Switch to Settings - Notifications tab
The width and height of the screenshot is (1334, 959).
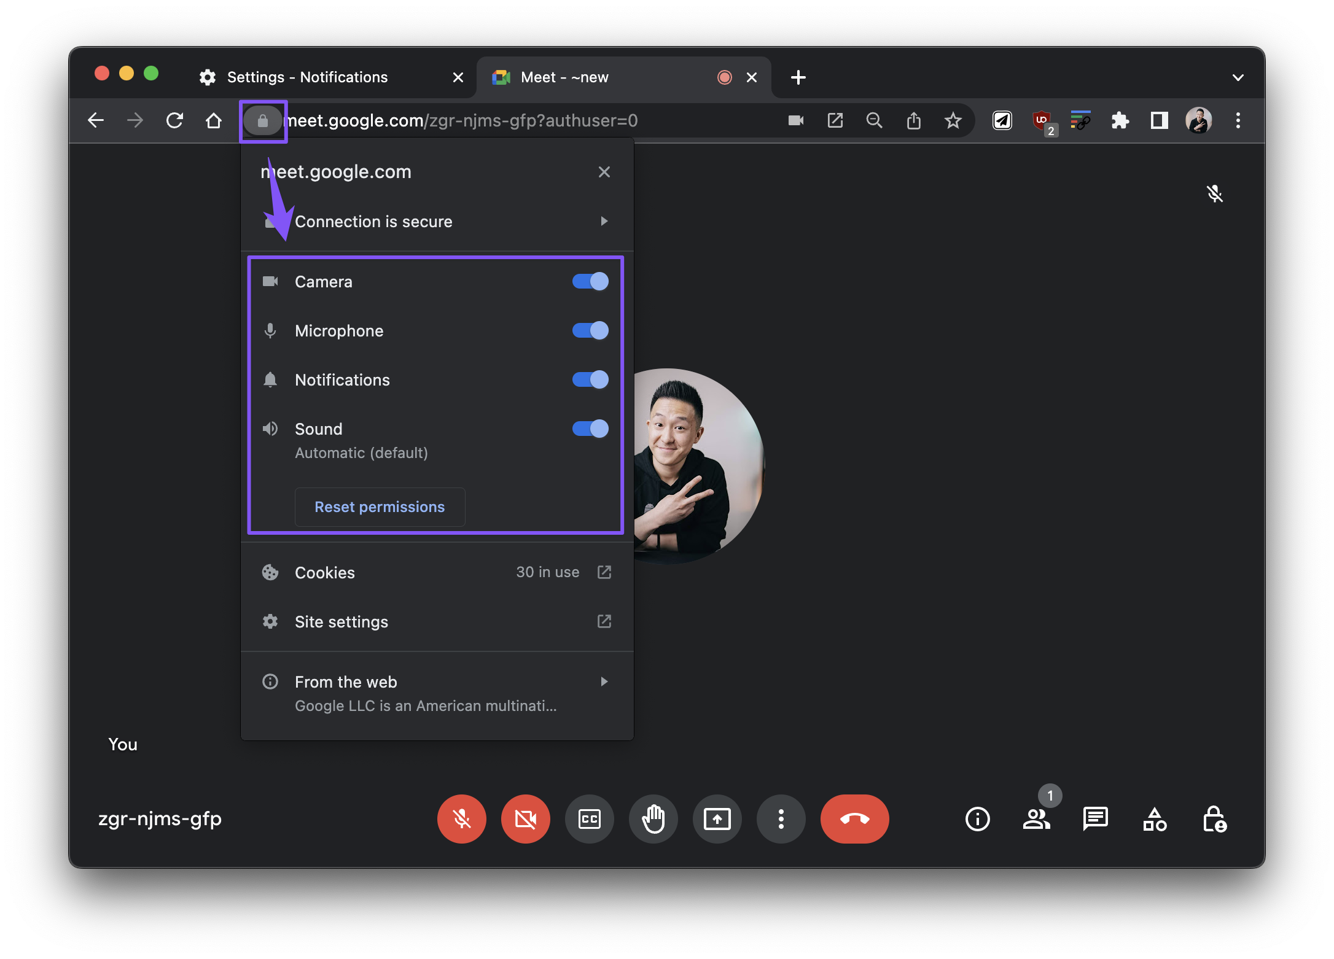pos(307,77)
